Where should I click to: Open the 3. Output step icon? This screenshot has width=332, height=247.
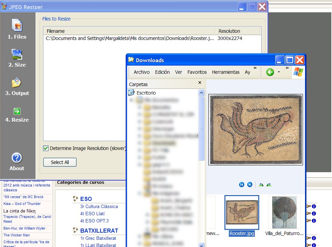click(16, 83)
